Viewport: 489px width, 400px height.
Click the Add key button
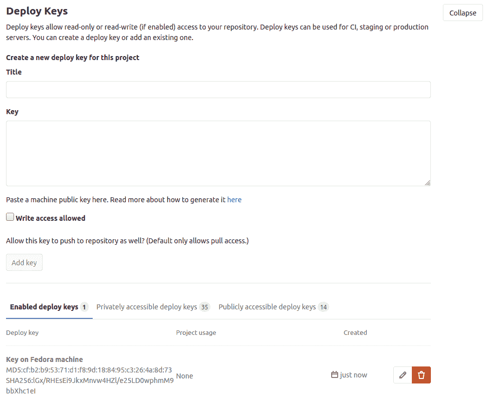tap(24, 262)
